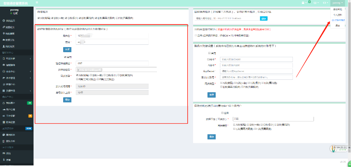
Task: Click the callback URL input field
Action: click(227, 18)
